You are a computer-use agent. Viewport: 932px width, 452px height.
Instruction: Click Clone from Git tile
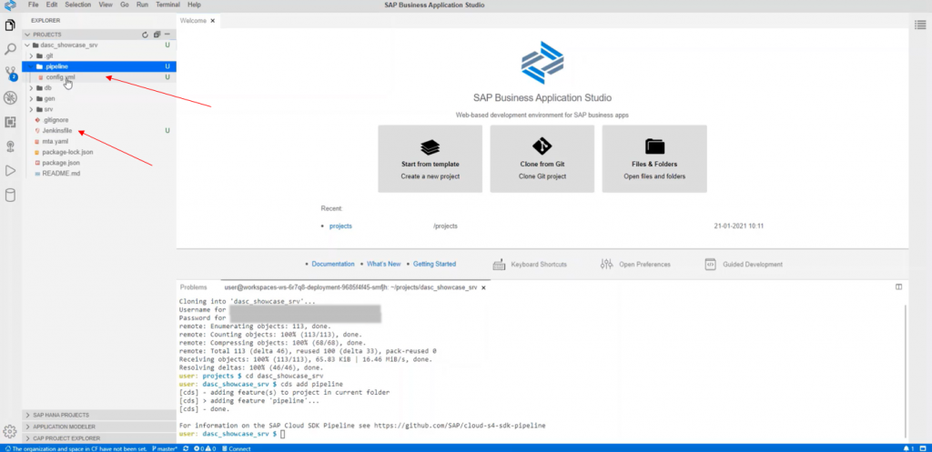click(542, 158)
